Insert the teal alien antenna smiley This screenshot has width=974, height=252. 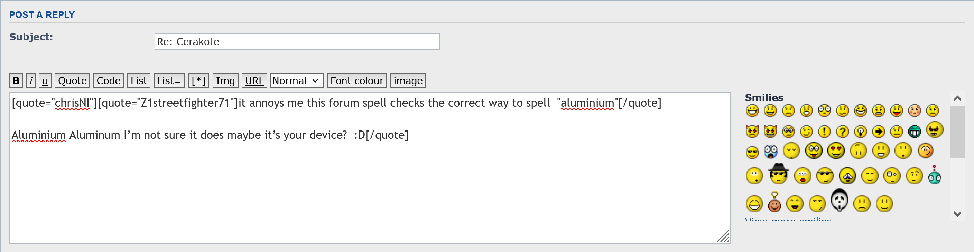(935, 176)
